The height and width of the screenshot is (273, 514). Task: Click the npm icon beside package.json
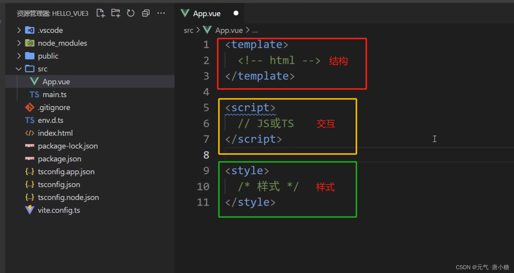[29, 159]
